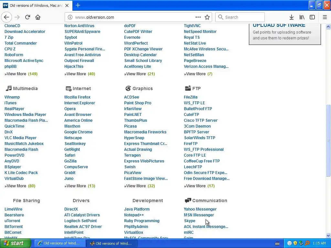Open the page actions three-dot menu
Viewport: 331px width, 248px height.
coord(198,17)
